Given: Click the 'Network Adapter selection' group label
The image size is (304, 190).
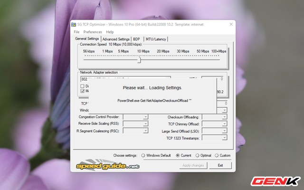Looking at the screenshot, I should pyautogui.click(x=99, y=72).
